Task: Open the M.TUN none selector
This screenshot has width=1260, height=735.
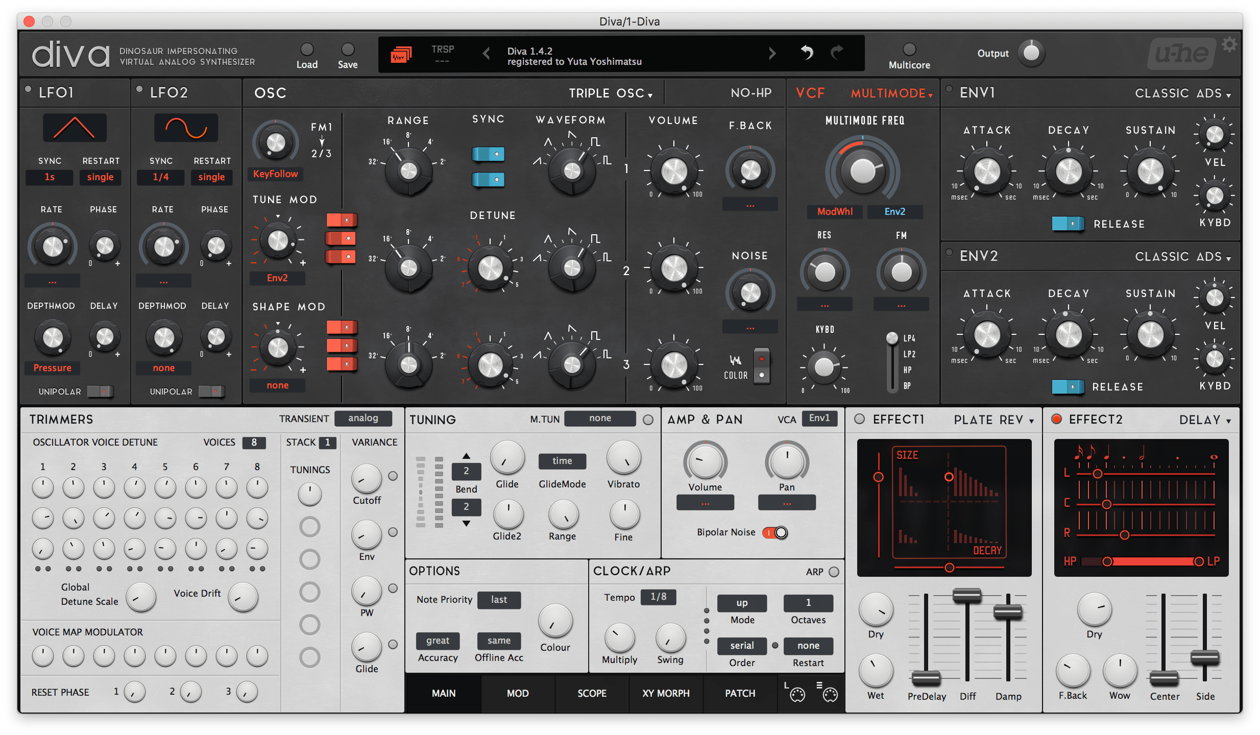Action: point(600,419)
